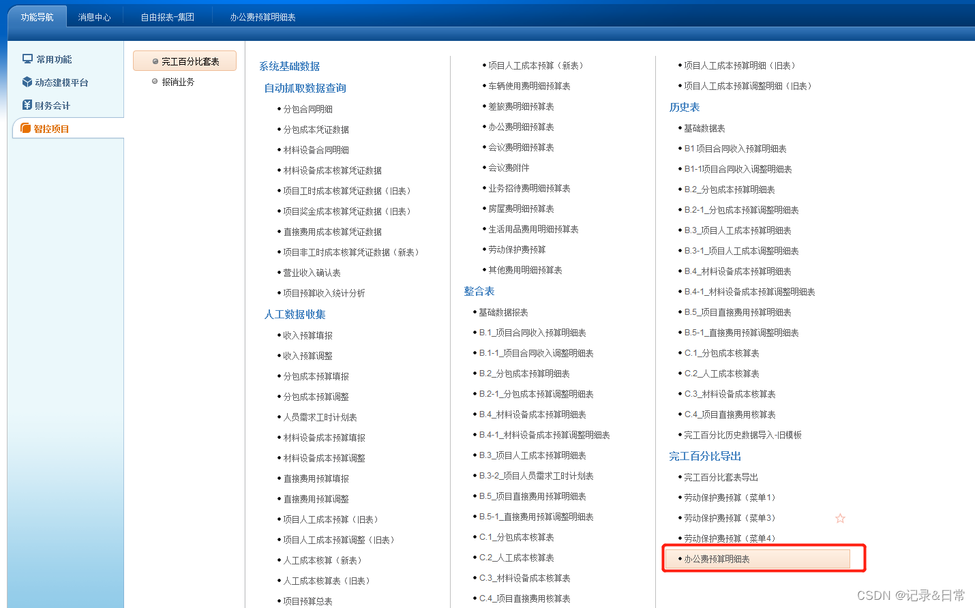Image resolution: width=975 pixels, height=608 pixels.
Task: Open the 收入预算调整 link
Action: 307,356
